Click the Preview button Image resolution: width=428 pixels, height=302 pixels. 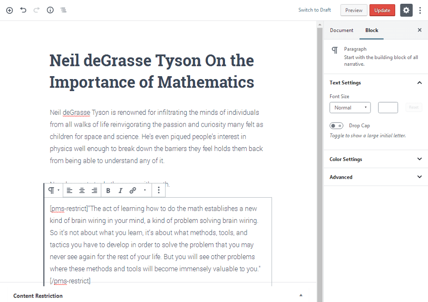tap(354, 10)
